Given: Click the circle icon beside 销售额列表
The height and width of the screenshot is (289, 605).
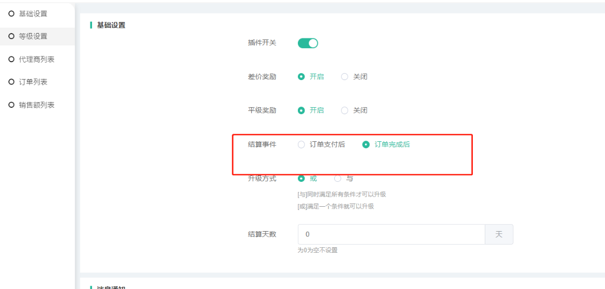Looking at the screenshot, I should [11, 105].
